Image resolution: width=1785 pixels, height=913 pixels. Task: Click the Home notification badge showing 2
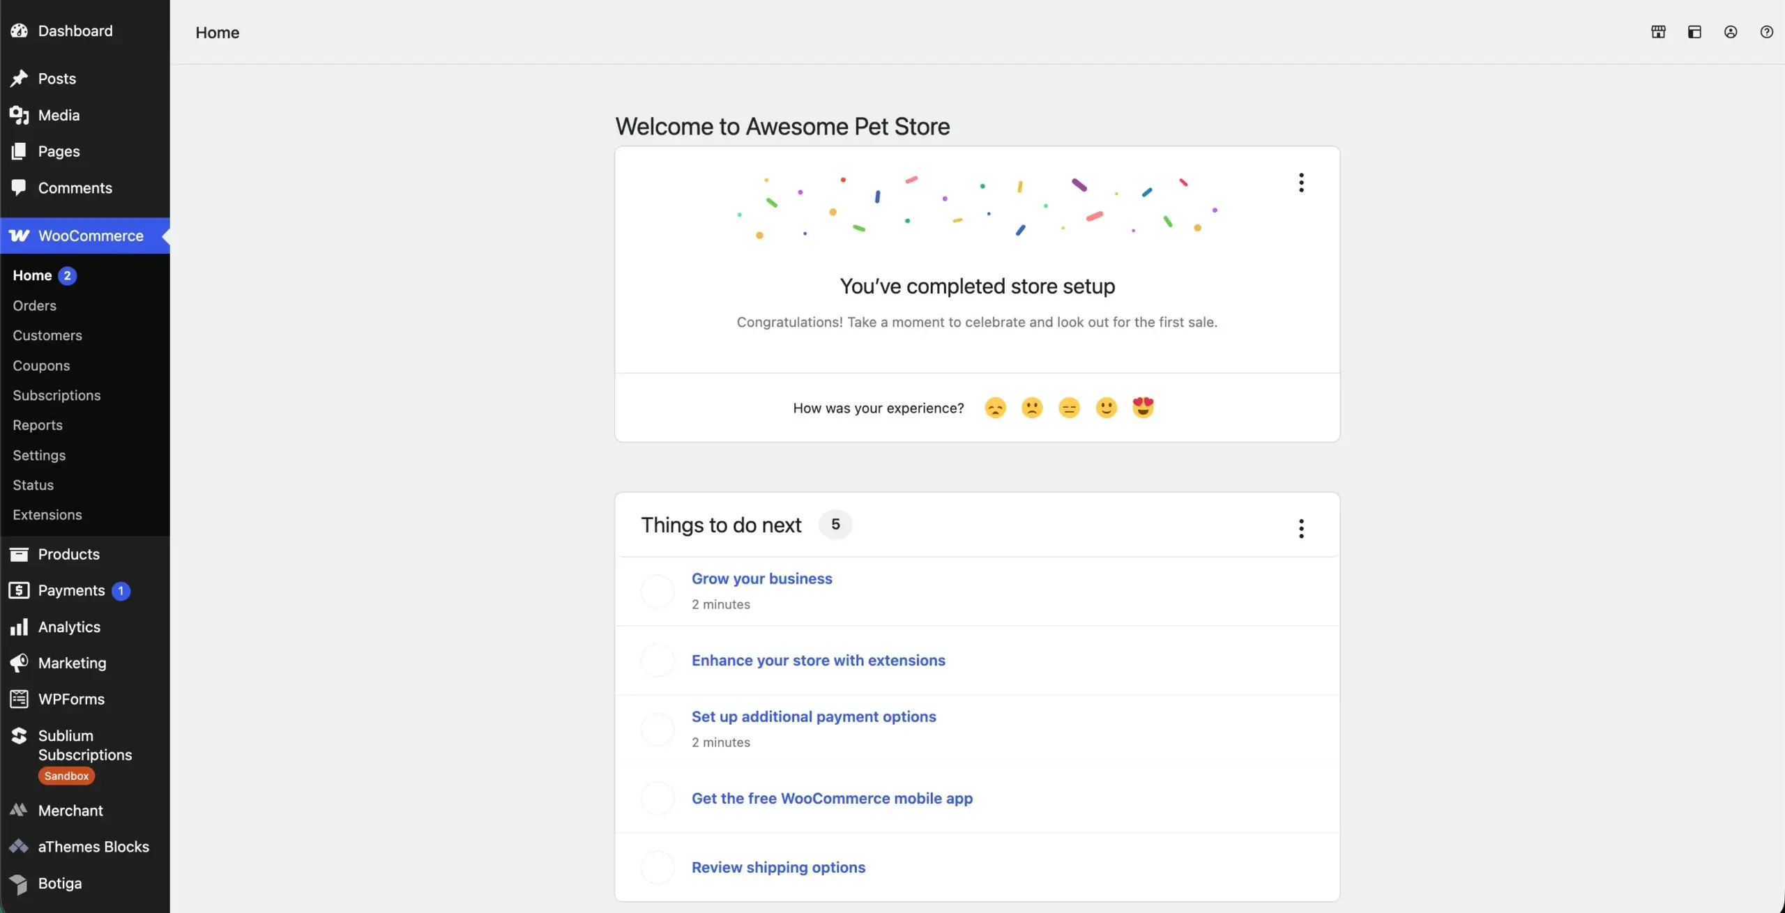[x=67, y=275]
